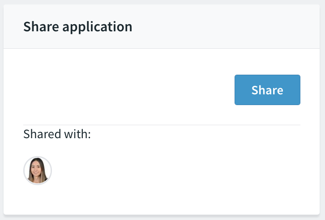Tap the round user photo with gray border

click(38, 170)
